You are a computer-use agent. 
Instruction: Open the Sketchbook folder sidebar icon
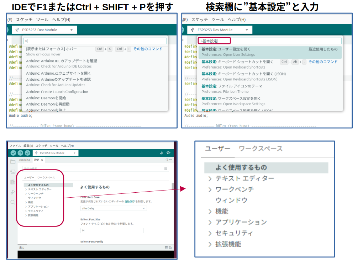[x=13, y=161]
